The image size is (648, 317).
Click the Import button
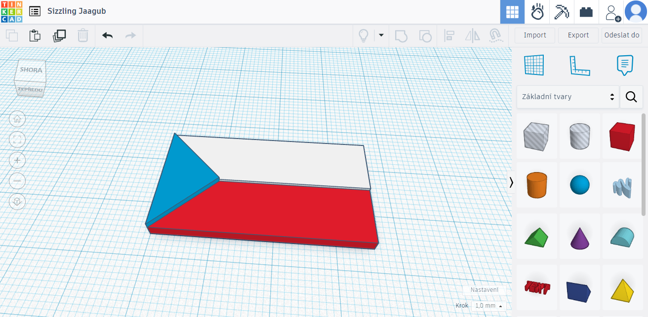click(x=535, y=35)
